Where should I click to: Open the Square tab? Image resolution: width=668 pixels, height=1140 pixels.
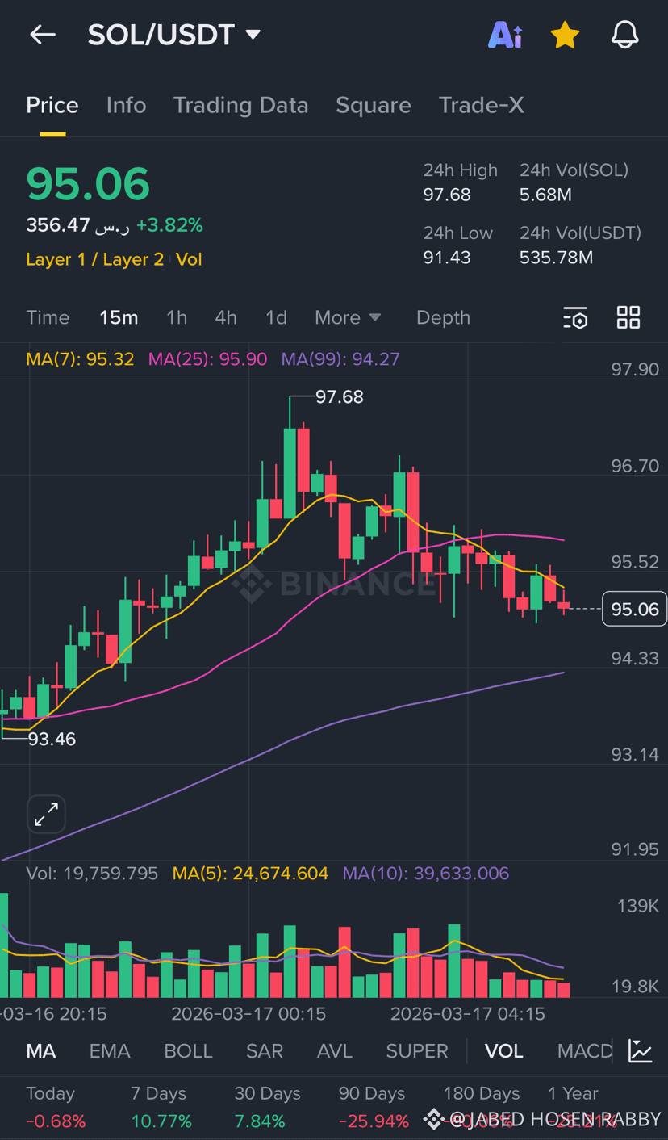[x=374, y=105]
